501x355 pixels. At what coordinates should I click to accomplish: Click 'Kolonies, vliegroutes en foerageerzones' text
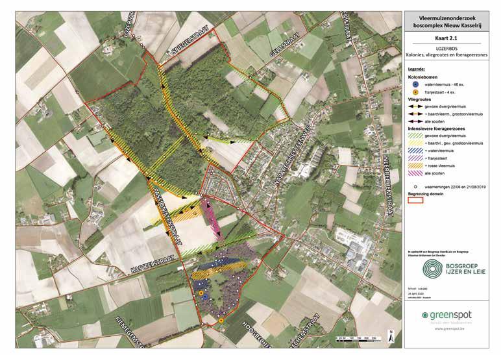(x=446, y=55)
